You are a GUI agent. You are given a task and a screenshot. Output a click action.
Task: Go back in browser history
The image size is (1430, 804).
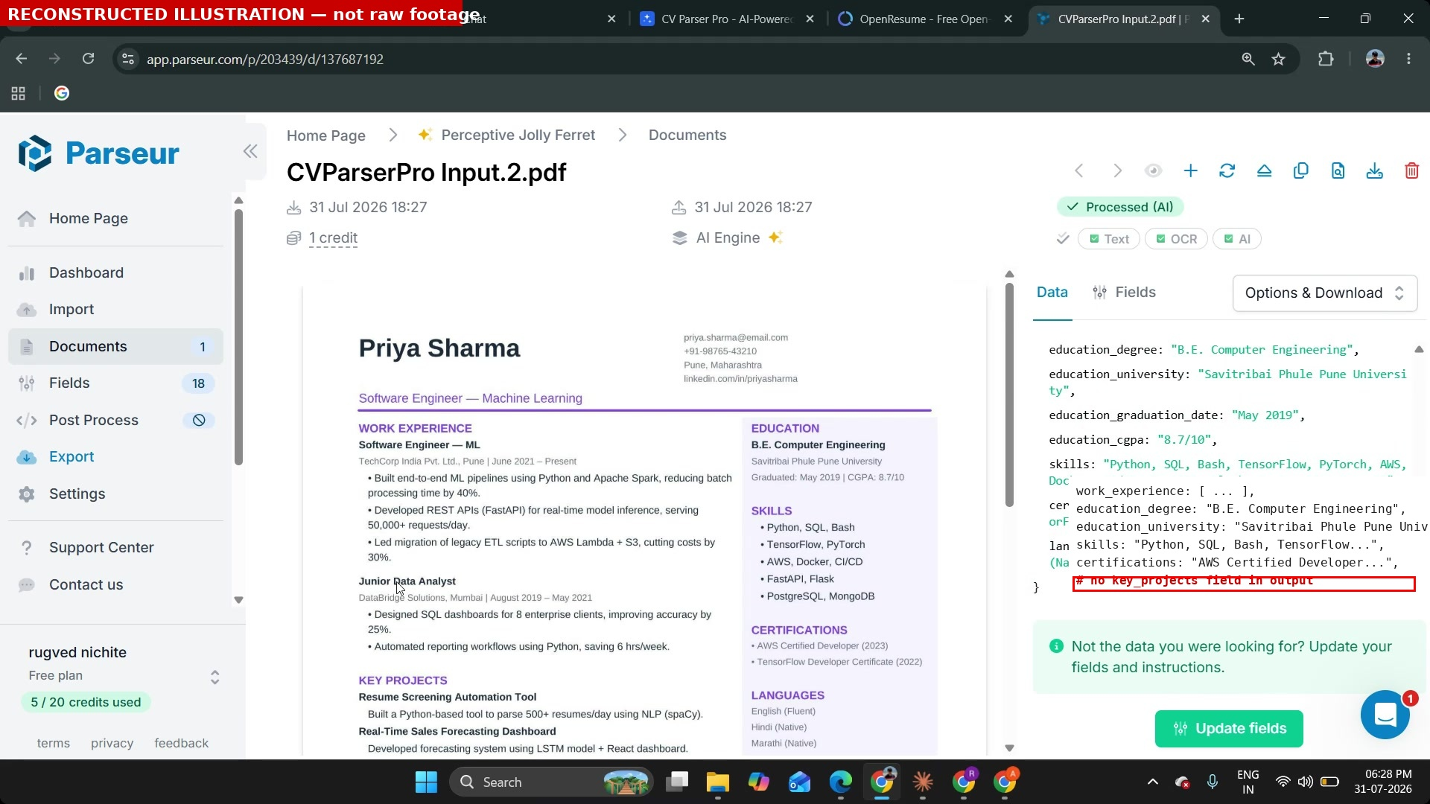(x=21, y=59)
